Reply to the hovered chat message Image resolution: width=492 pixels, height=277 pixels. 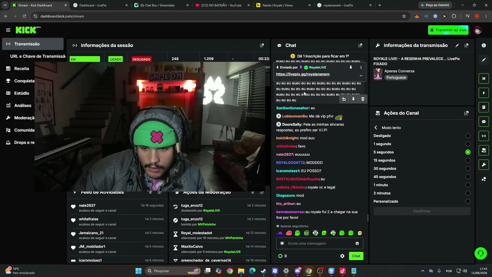pos(344,99)
